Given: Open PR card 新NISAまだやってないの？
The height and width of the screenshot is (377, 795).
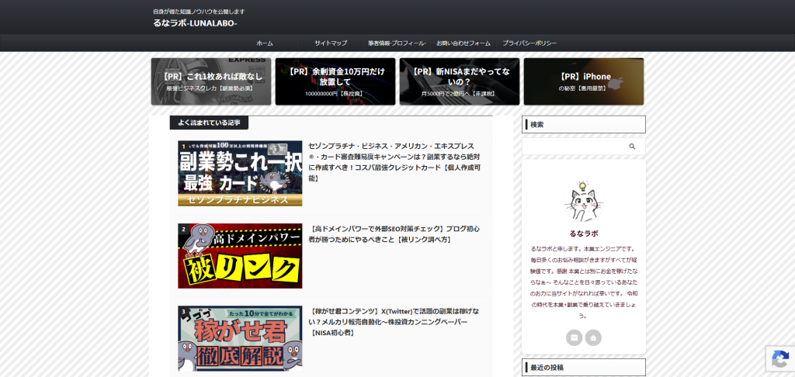Looking at the screenshot, I should [460, 81].
